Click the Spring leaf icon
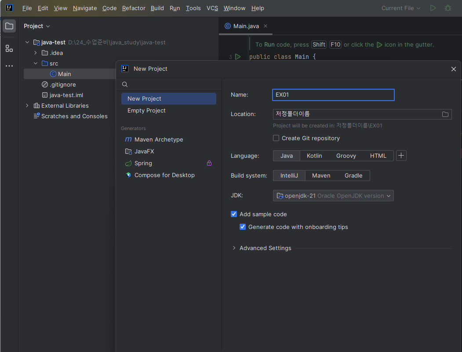The width and height of the screenshot is (462, 352). pos(128,163)
